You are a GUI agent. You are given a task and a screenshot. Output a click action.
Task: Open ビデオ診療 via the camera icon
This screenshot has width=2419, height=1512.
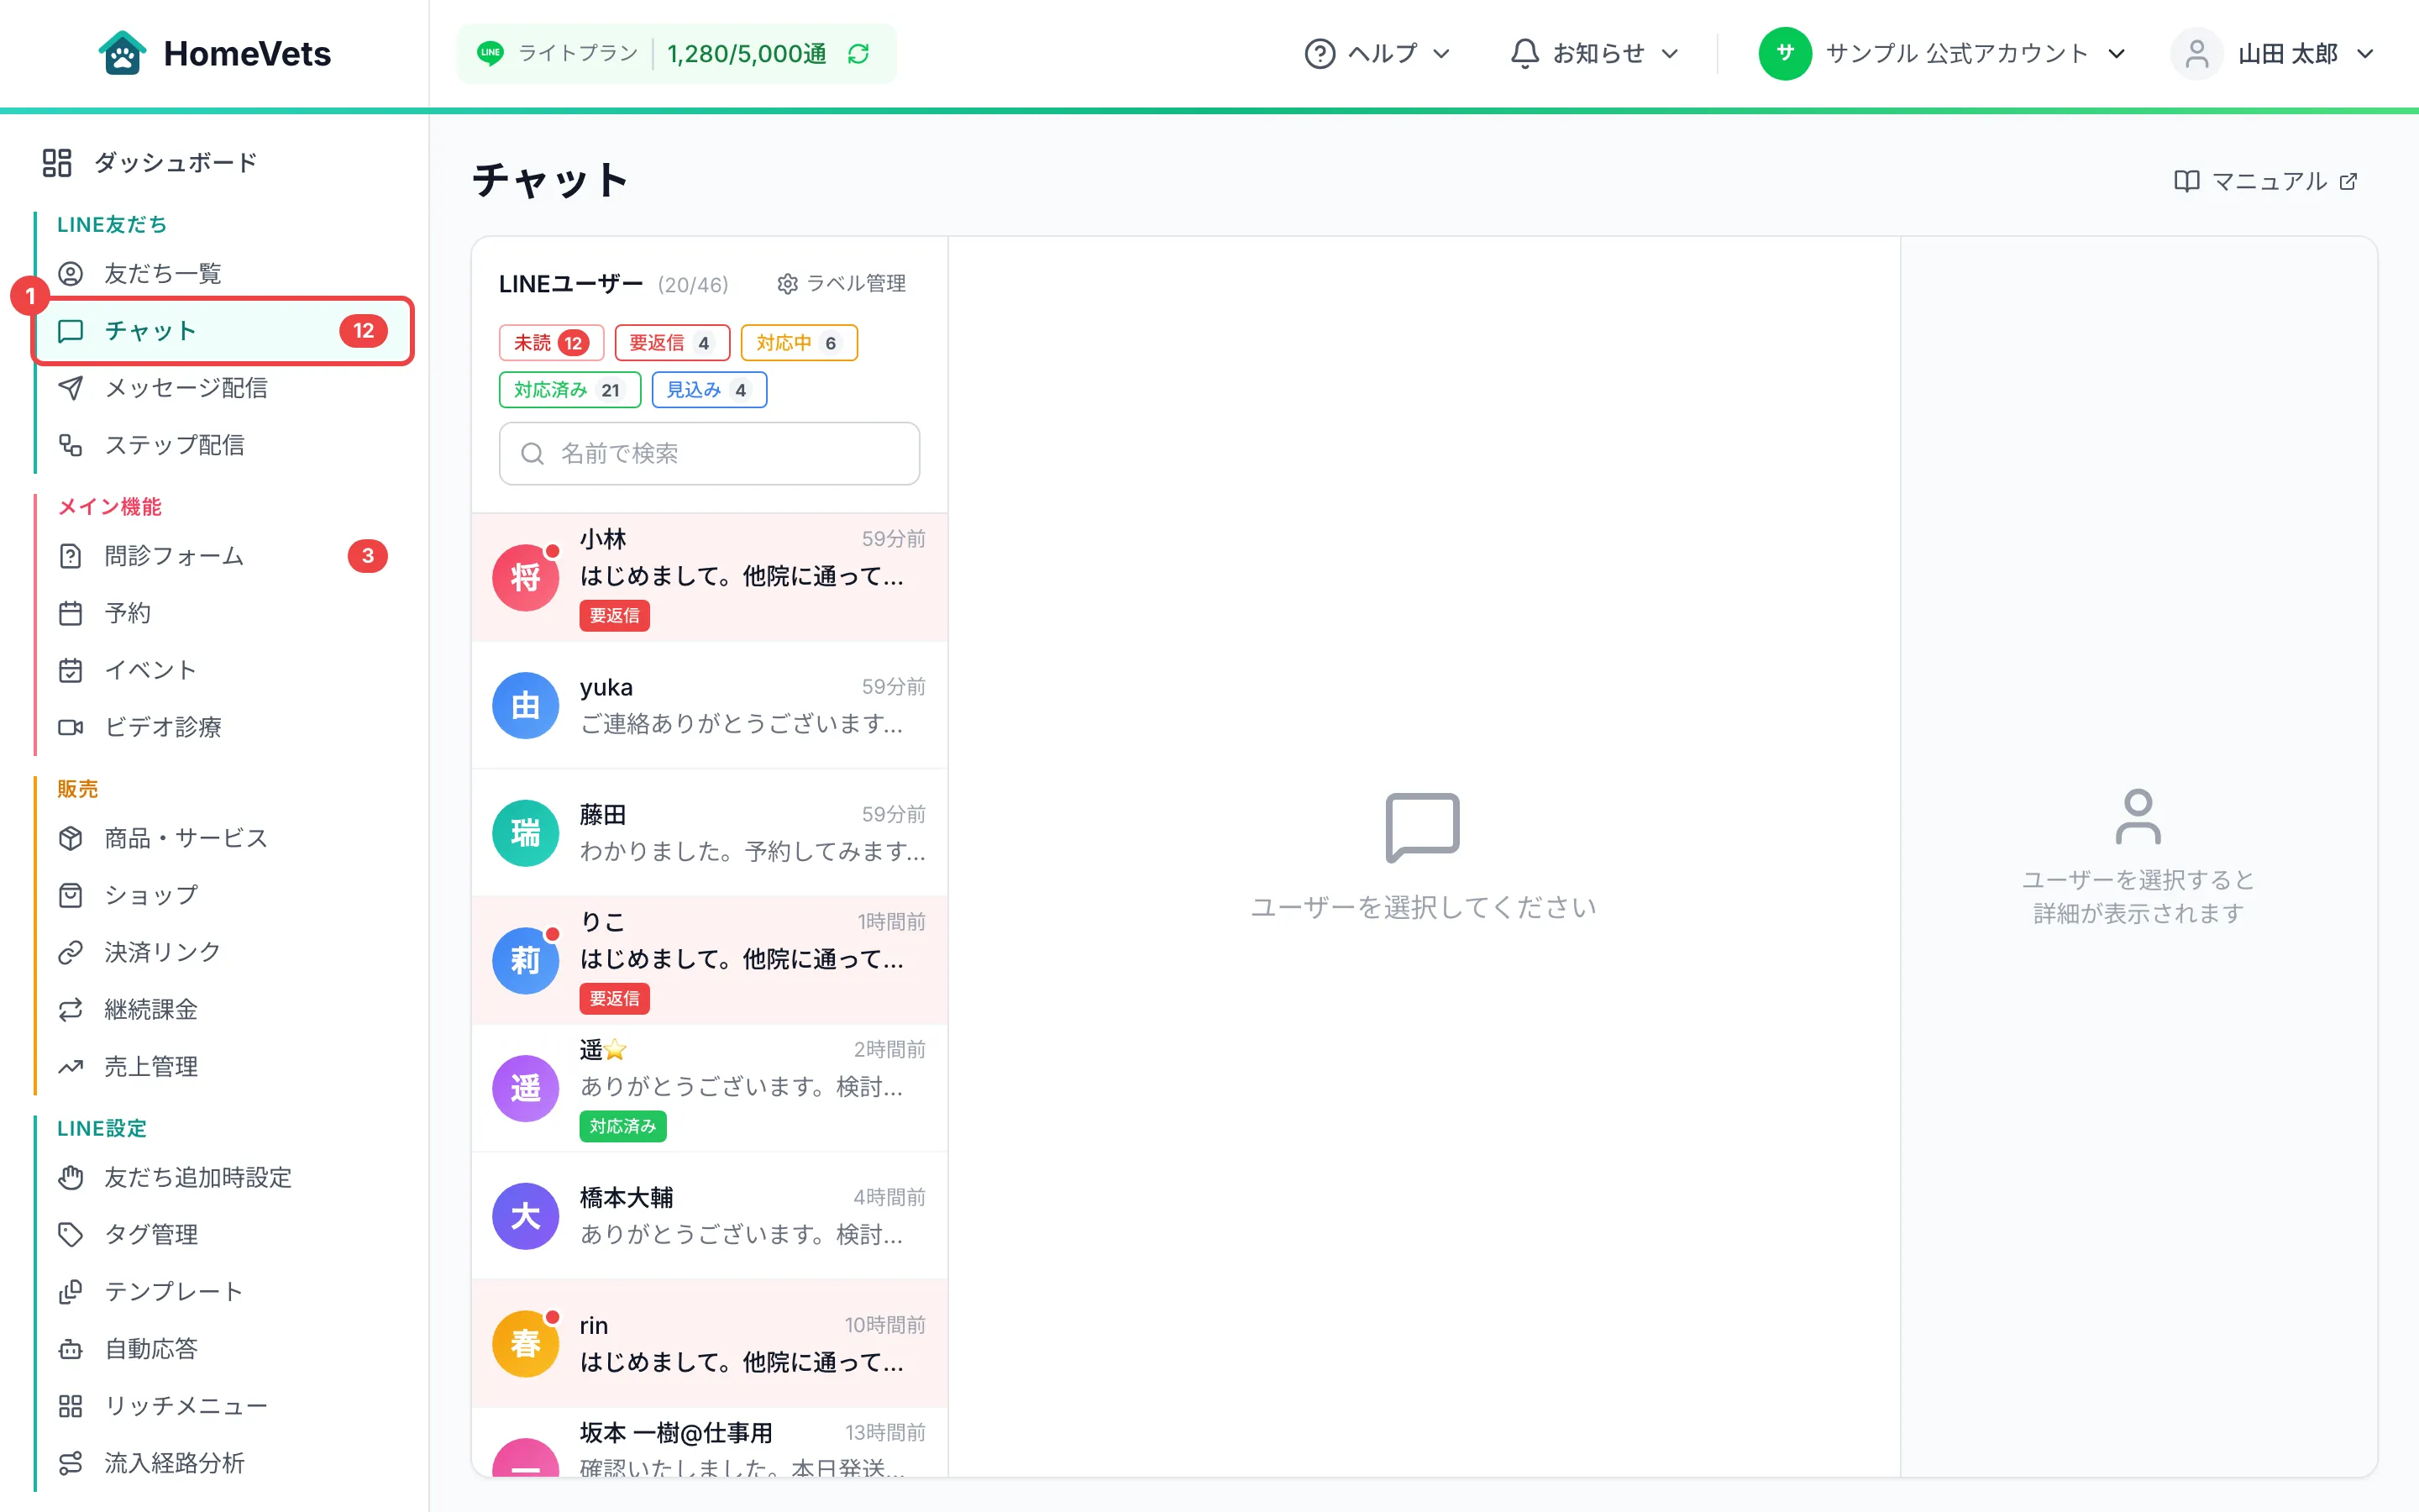(70, 727)
